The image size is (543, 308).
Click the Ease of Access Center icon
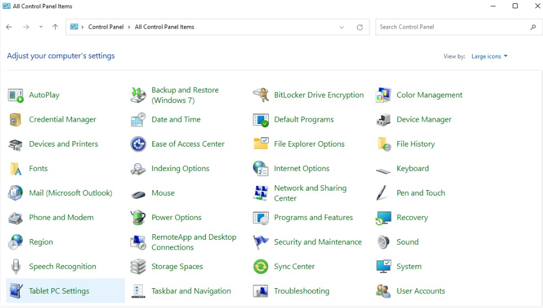pyautogui.click(x=138, y=144)
